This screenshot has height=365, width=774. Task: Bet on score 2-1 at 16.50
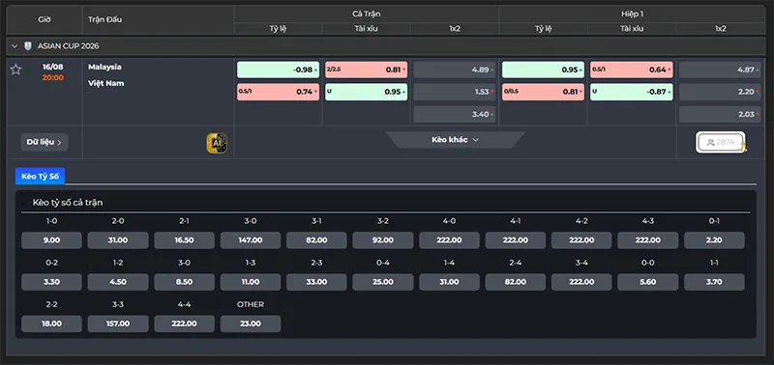click(184, 240)
